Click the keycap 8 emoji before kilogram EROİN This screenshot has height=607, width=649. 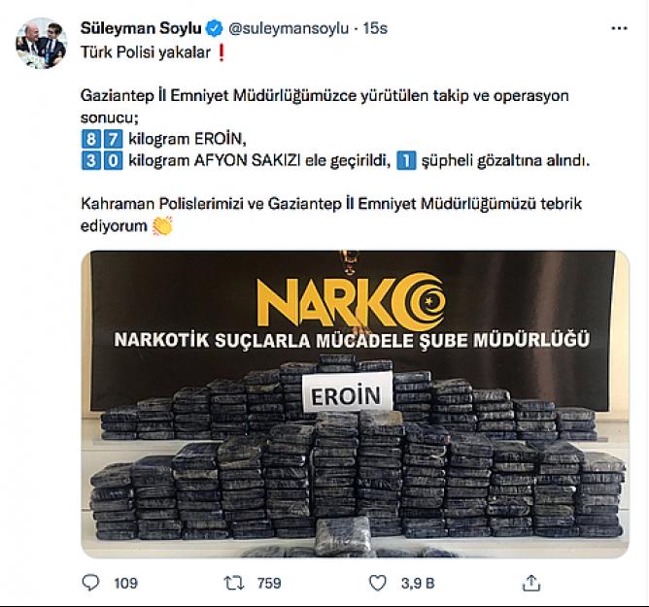[x=90, y=139]
